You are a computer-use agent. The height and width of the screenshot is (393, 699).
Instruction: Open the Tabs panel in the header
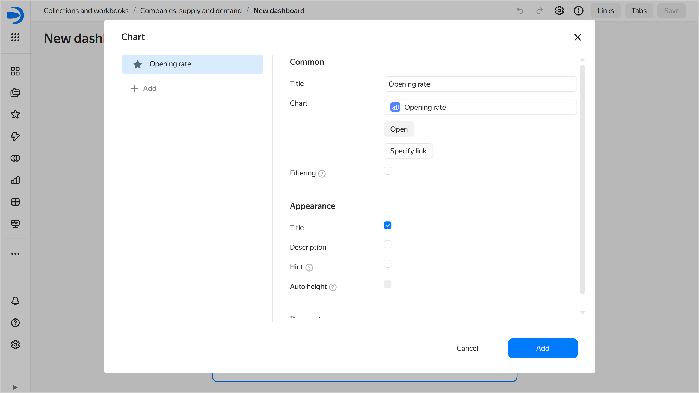[639, 11]
